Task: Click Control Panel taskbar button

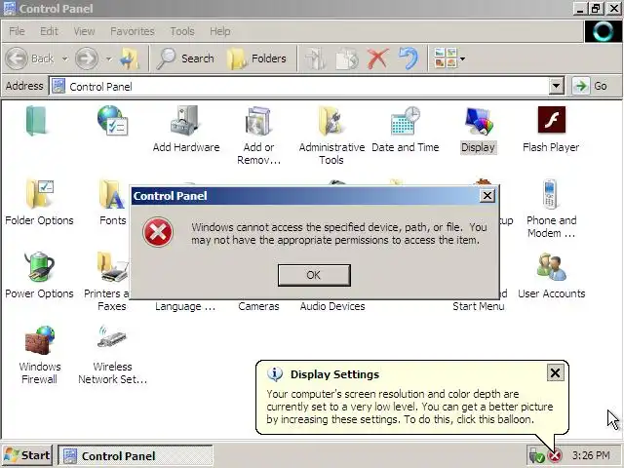Action: [136, 455]
